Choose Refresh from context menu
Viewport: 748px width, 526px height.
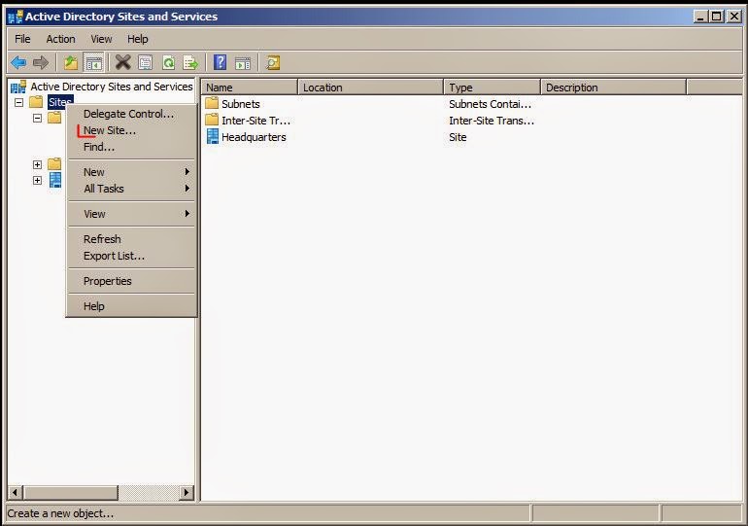(x=131, y=239)
